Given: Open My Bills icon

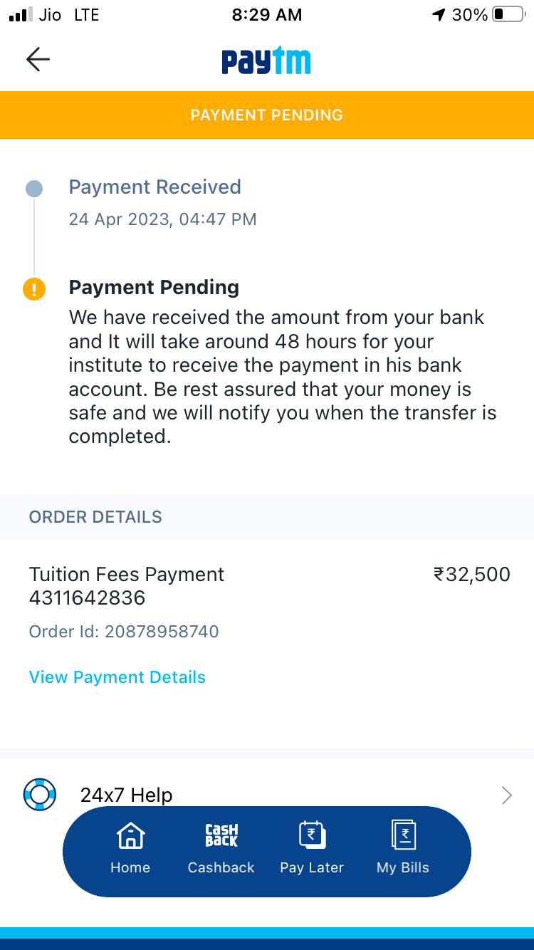Looking at the screenshot, I should pyautogui.click(x=403, y=835).
